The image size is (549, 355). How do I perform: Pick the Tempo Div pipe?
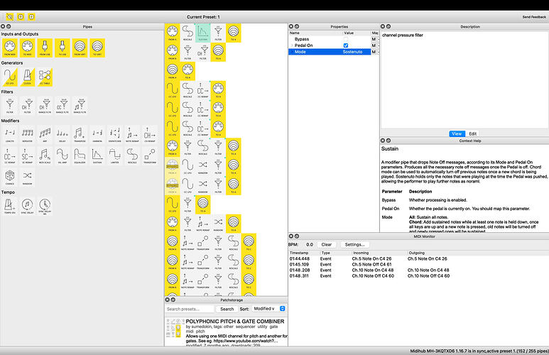click(x=10, y=206)
